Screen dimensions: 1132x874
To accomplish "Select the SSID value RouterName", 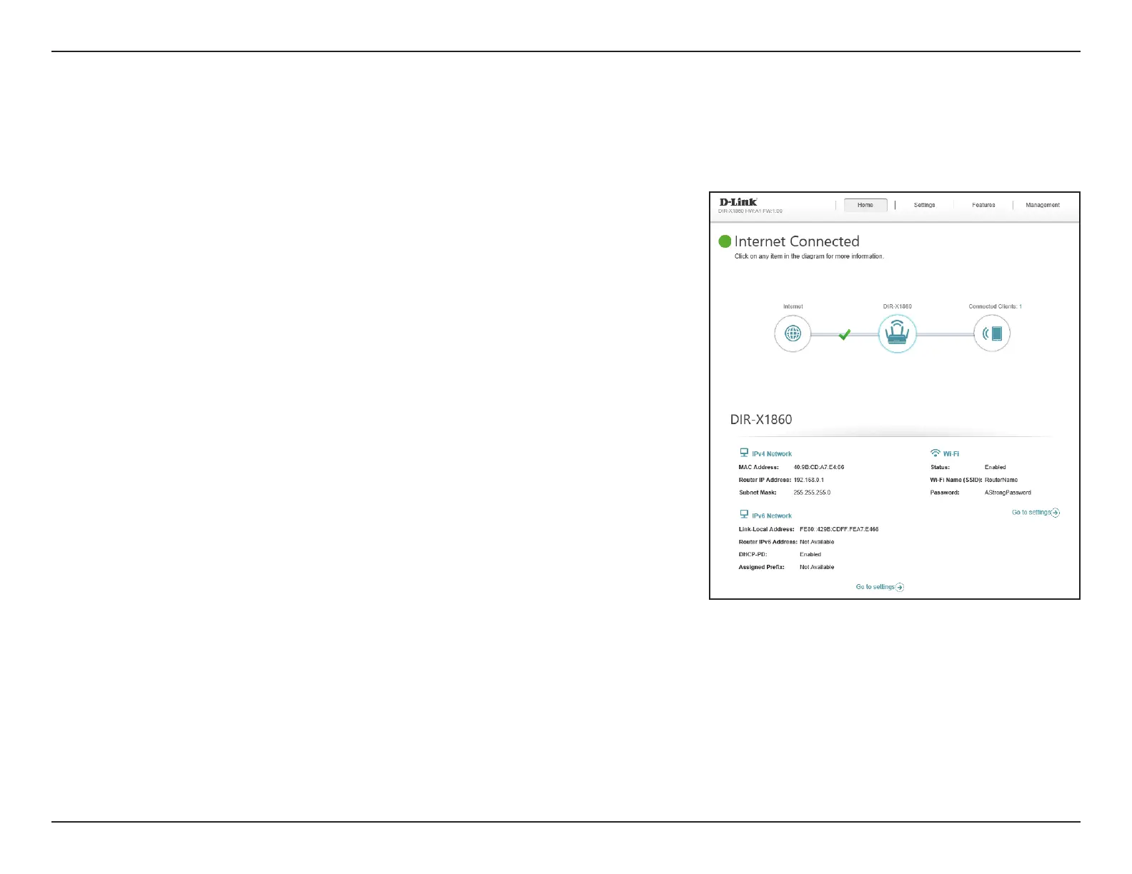I will pos(1001,480).
